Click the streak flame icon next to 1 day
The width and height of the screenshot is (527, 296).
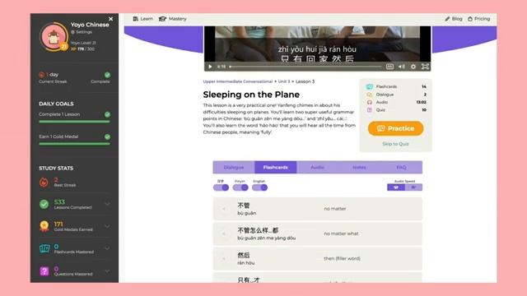tap(42, 75)
